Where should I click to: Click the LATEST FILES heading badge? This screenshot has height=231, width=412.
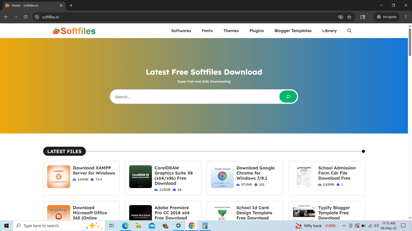coord(64,151)
